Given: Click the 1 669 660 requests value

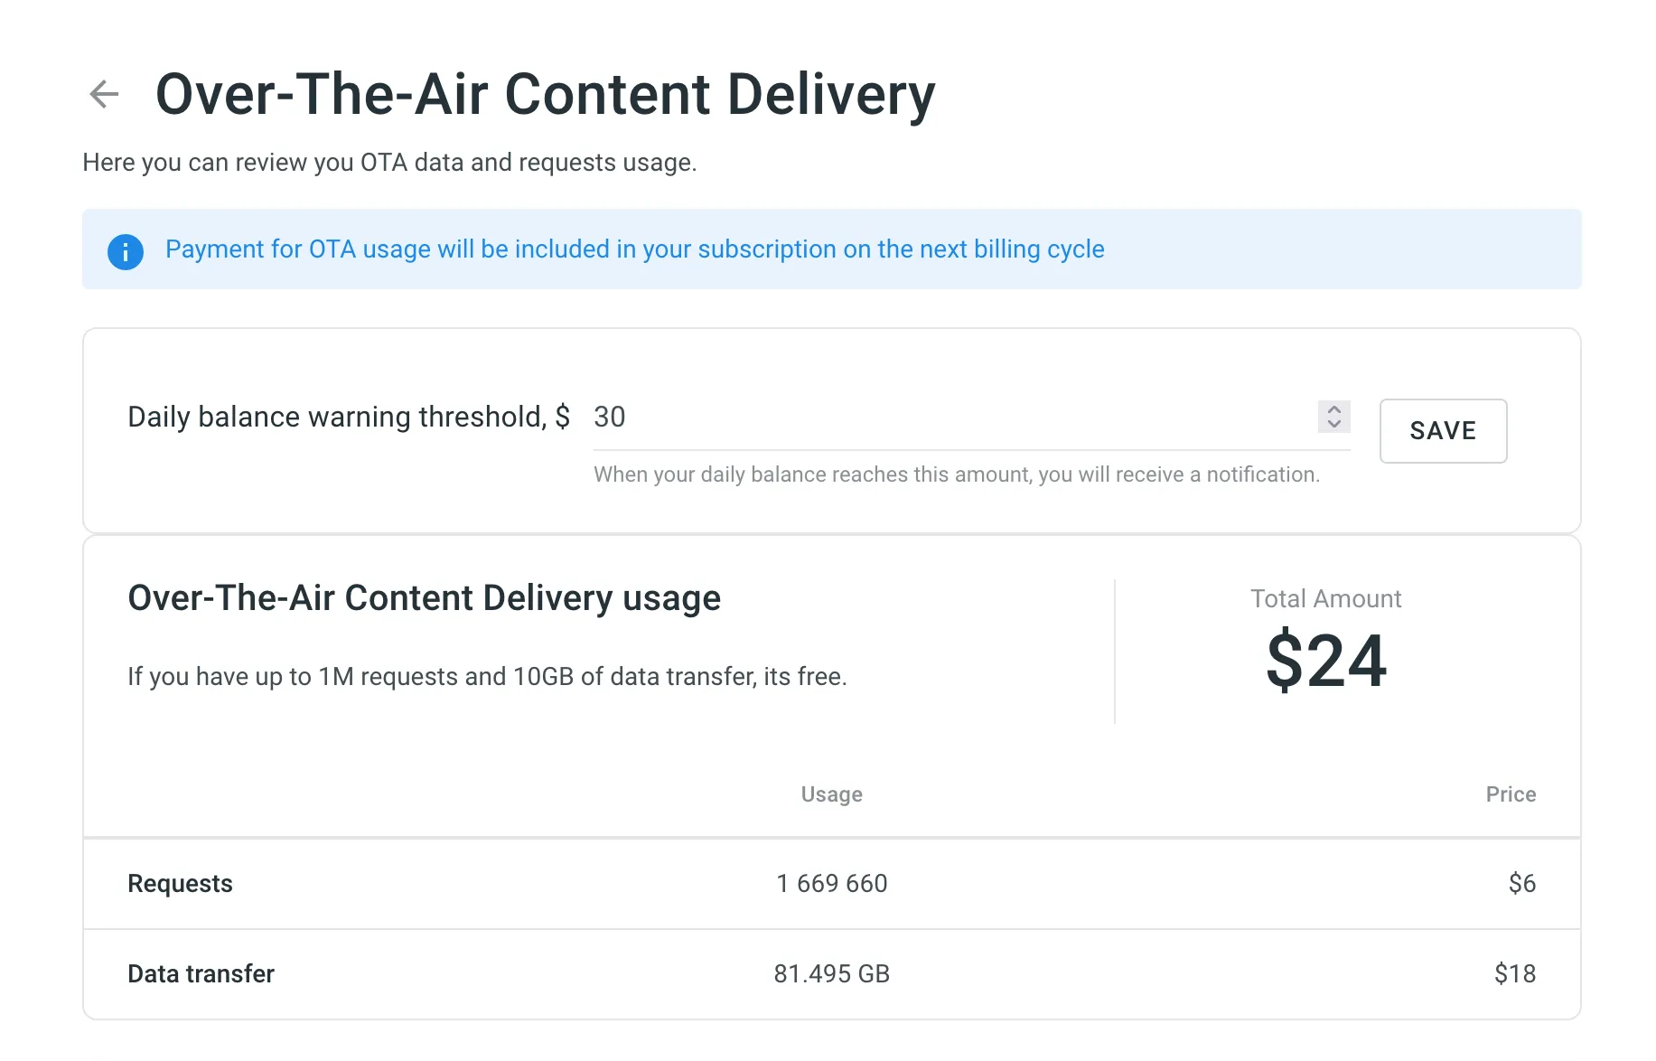Looking at the screenshot, I should click(831, 884).
